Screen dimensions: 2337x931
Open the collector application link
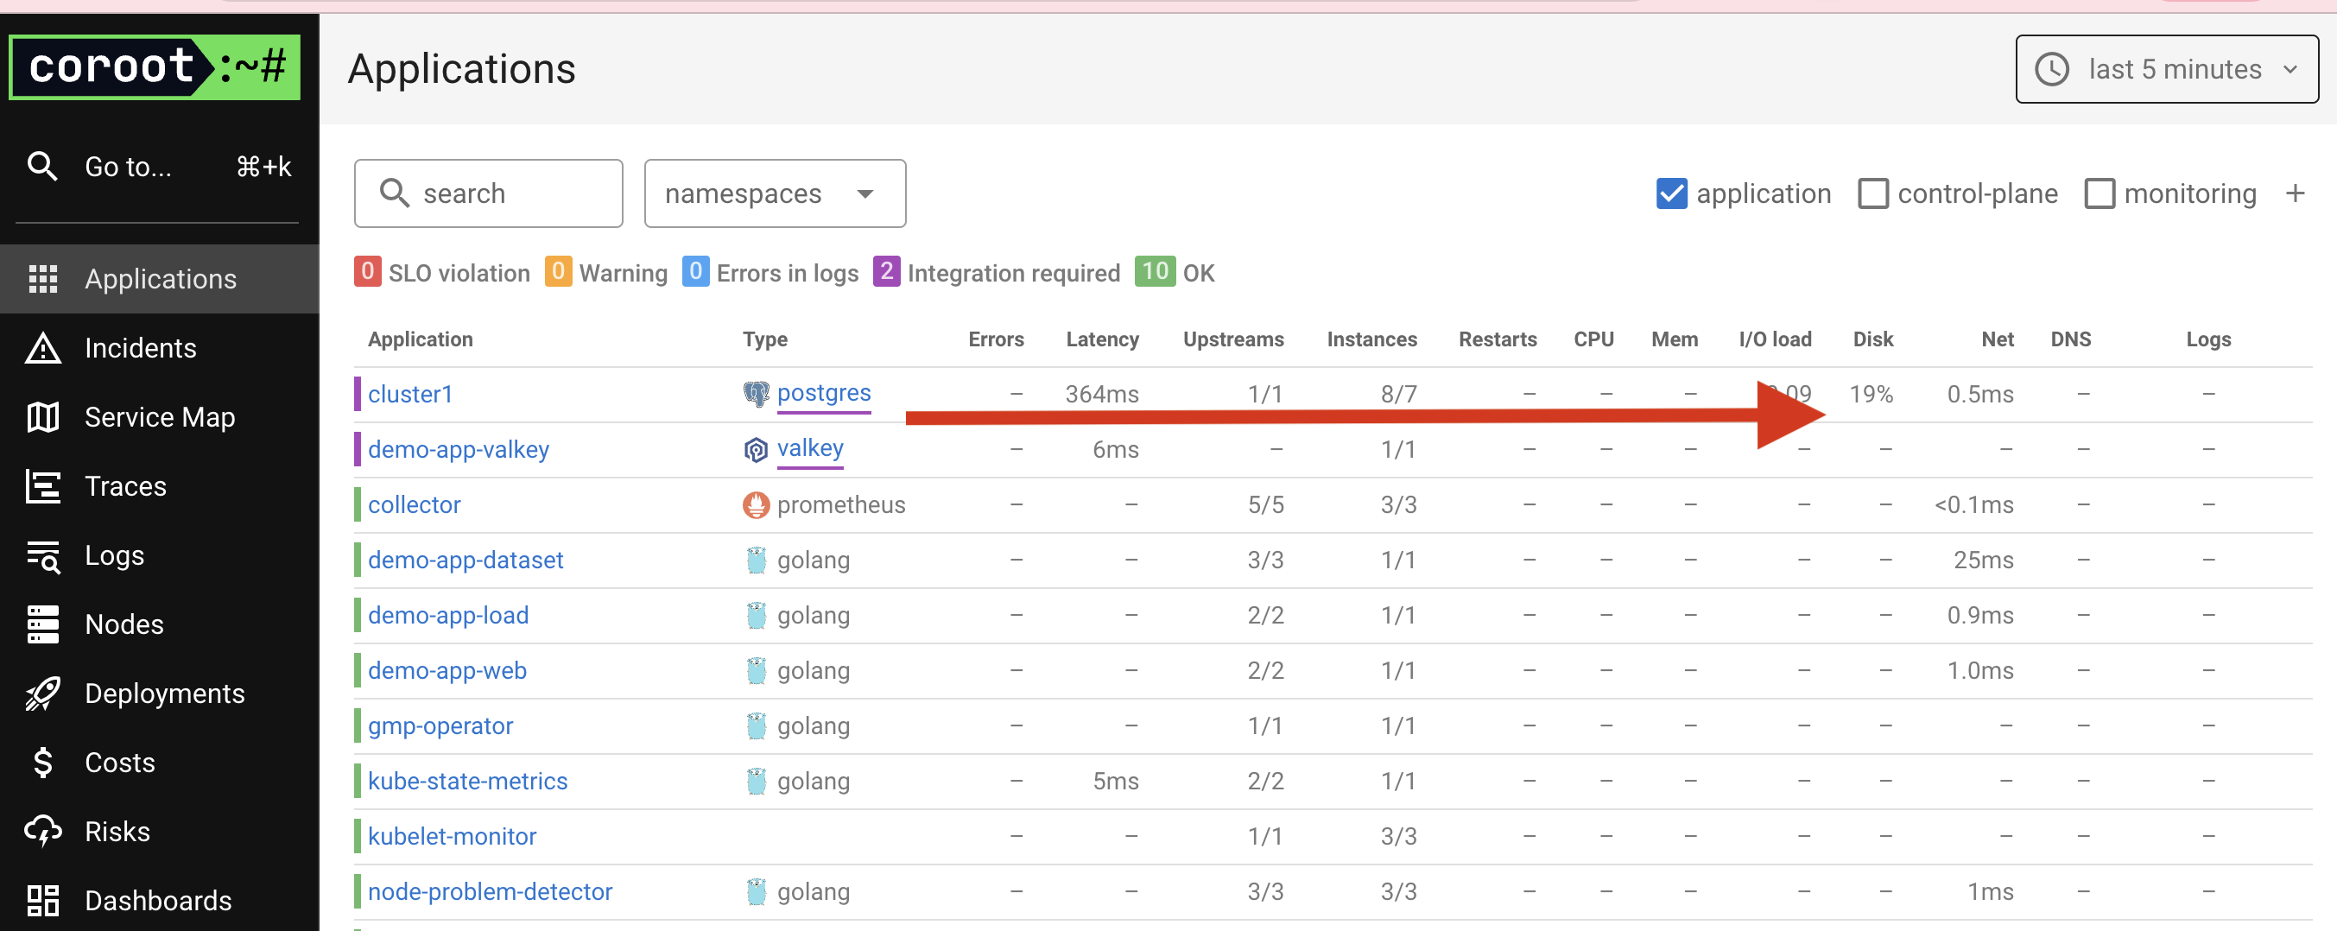pos(414,504)
